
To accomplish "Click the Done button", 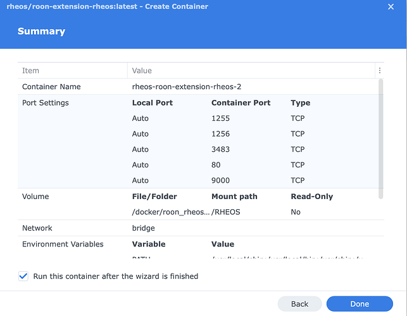I will click(360, 304).
